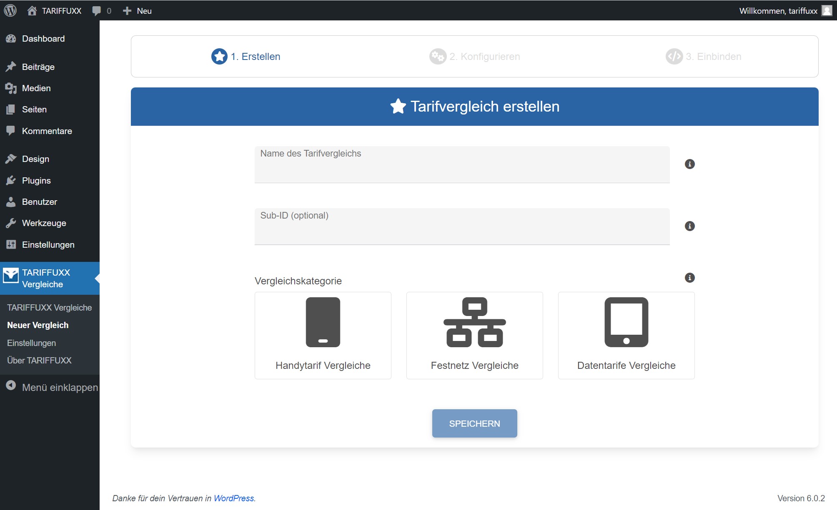Open the Dashboard menu item
Image resolution: width=837 pixels, height=510 pixels.
point(50,39)
